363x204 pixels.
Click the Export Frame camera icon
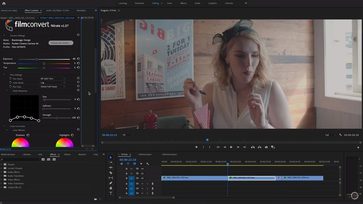[266, 147]
